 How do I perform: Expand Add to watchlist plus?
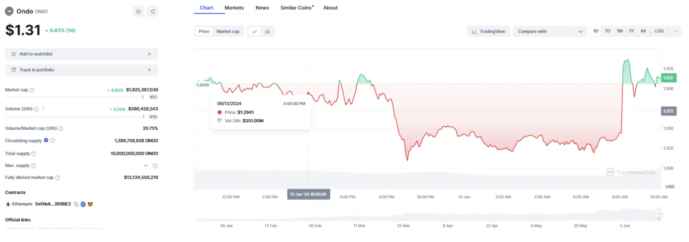149,54
